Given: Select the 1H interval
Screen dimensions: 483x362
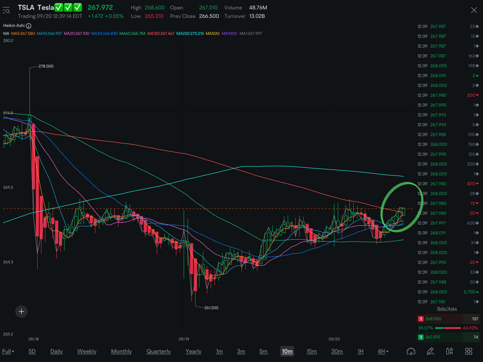Looking at the screenshot, I should (360, 351).
